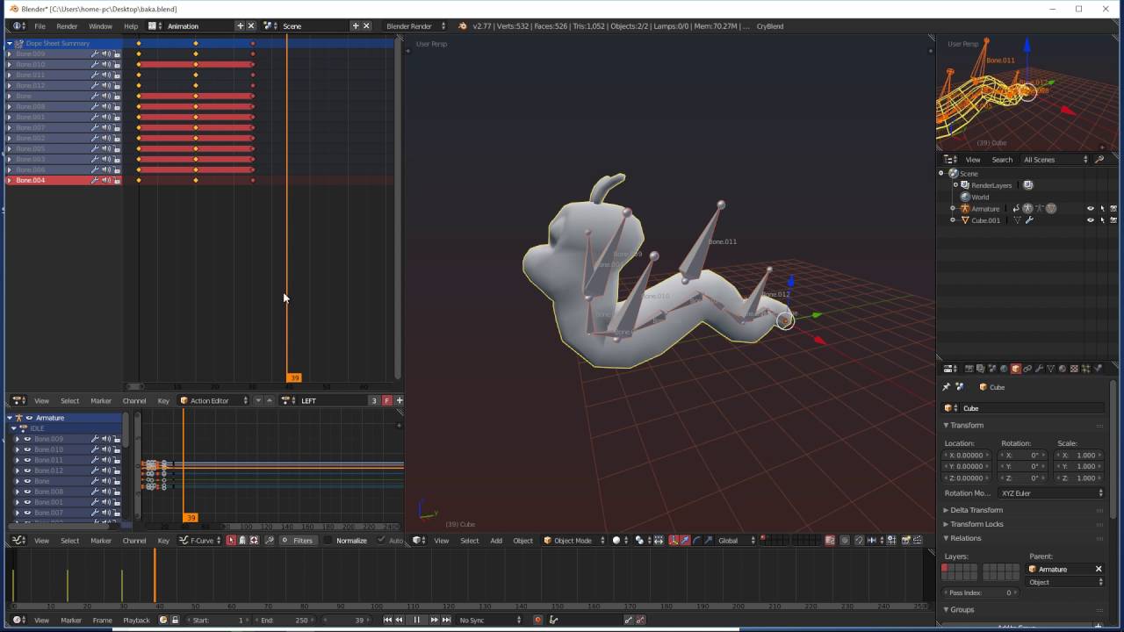Click the timeline editor type clock icon
1124x632 pixels.
(18, 621)
